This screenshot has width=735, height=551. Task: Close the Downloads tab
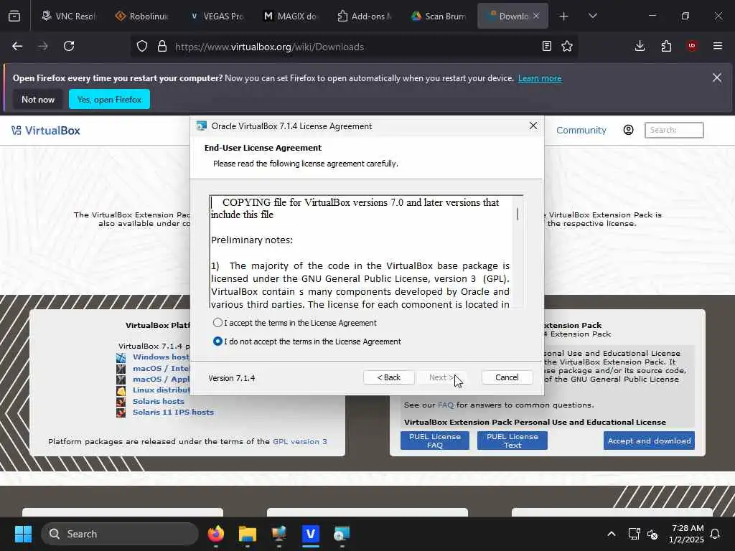[536, 16]
